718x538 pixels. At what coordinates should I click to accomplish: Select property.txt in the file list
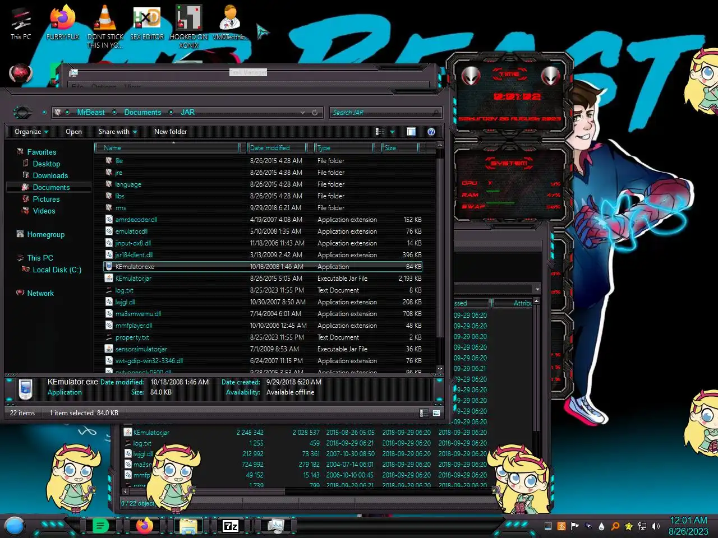pyautogui.click(x=264, y=337)
